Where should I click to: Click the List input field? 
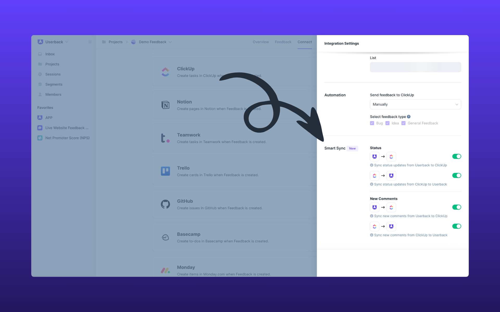pos(415,67)
